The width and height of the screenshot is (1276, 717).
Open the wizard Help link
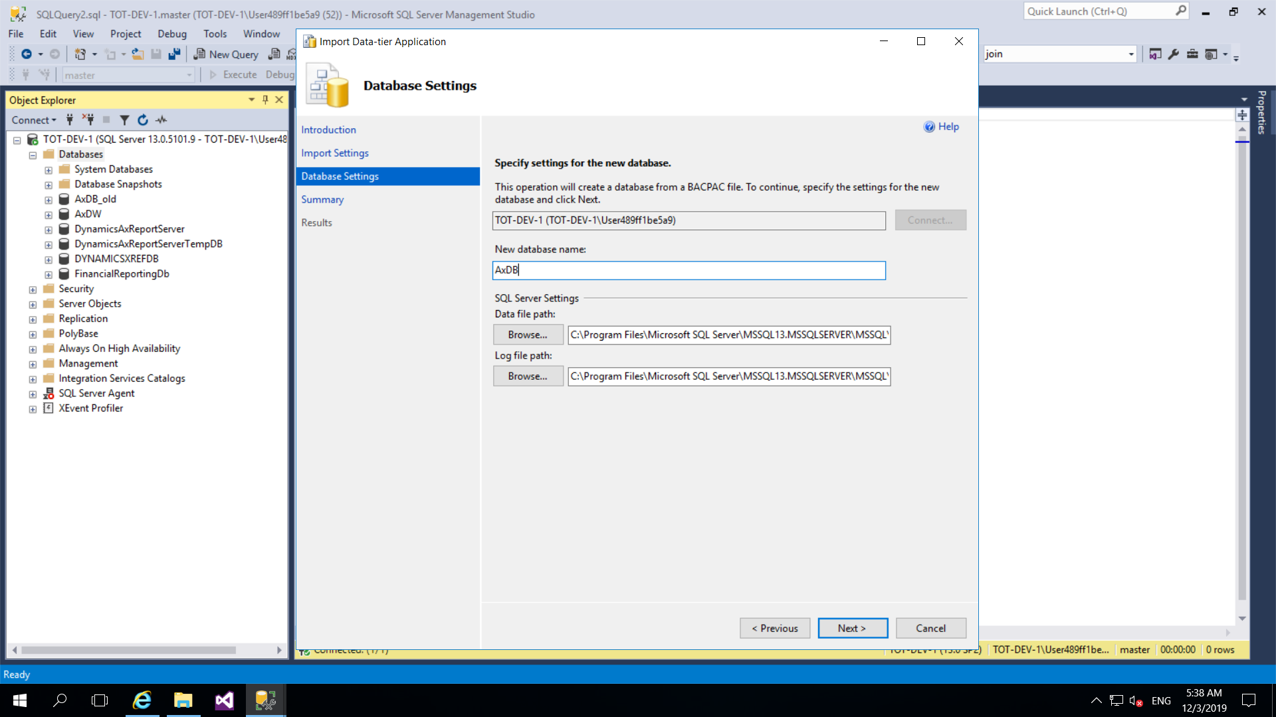click(x=941, y=127)
